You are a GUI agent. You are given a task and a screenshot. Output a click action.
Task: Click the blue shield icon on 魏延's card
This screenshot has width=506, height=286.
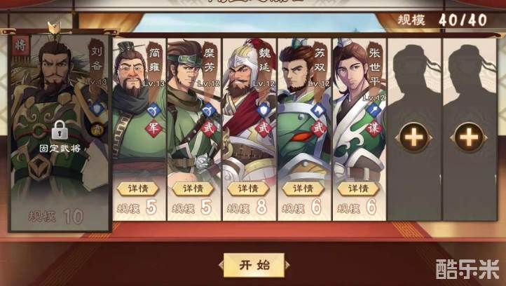click(264, 111)
